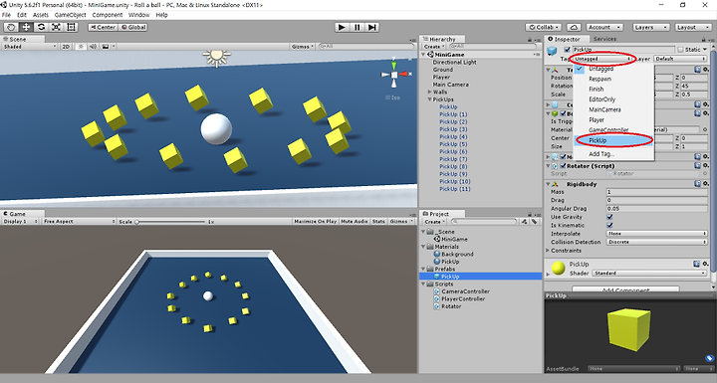This screenshot has width=717, height=383.
Task: Toggle scene audio speaker icon
Action: 93,46
